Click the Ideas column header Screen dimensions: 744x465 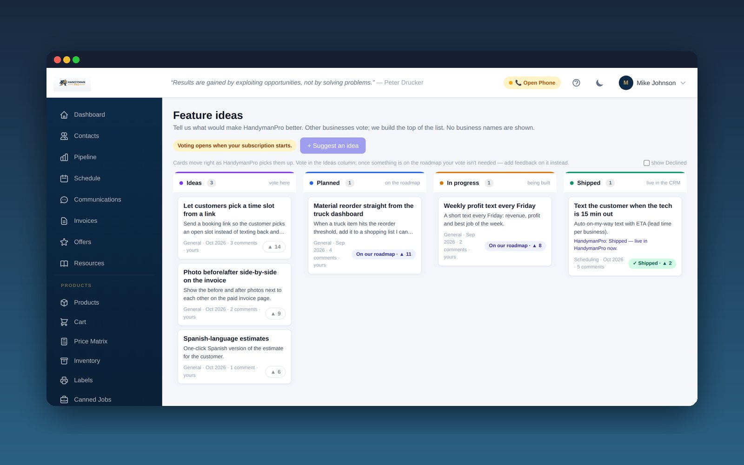pyautogui.click(x=234, y=183)
